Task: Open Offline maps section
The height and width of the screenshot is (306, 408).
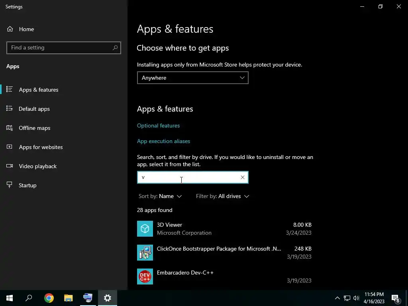Action: click(x=34, y=128)
